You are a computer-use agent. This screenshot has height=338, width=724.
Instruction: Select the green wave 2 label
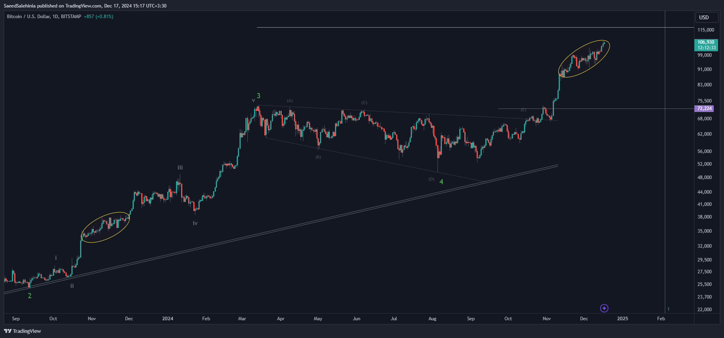[x=30, y=296]
